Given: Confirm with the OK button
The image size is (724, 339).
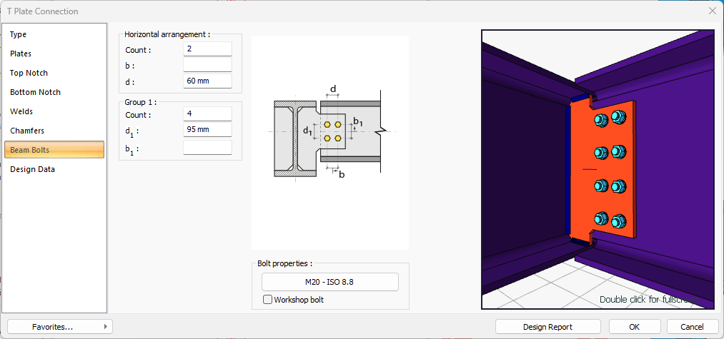Looking at the screenshot, I should pyautogui.click(x=635, y=327).
